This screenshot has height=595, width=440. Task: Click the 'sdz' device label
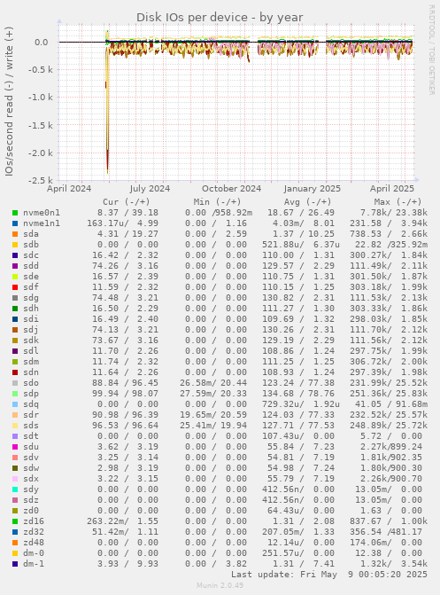[x=31, y=500]
